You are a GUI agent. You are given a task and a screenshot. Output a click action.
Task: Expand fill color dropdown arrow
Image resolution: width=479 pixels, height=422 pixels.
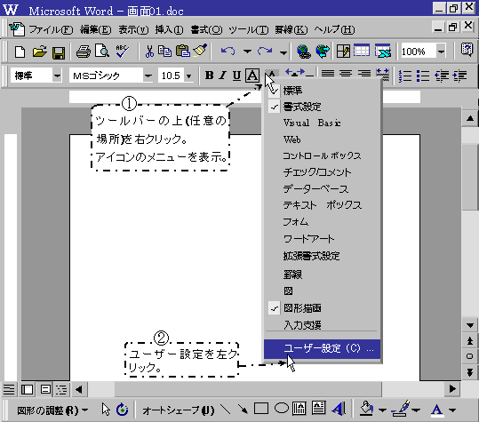382,410
